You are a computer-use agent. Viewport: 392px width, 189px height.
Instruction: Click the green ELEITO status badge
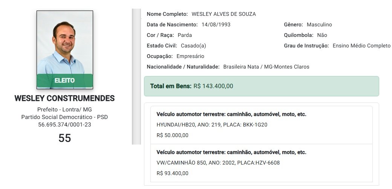tap(64, 81)
